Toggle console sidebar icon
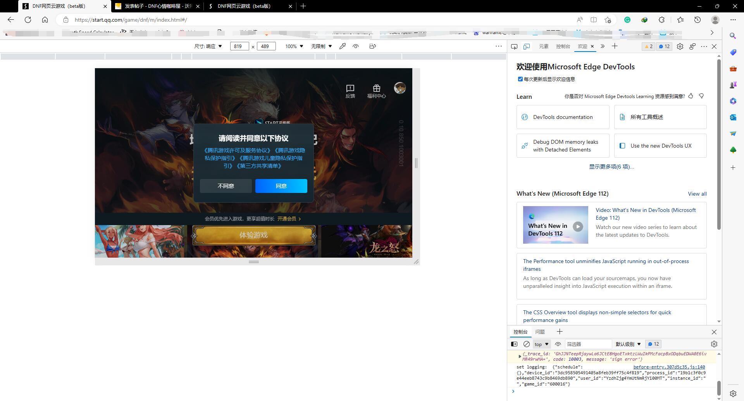The height and width of the screenshot is (401, 744). coord(514,344)
